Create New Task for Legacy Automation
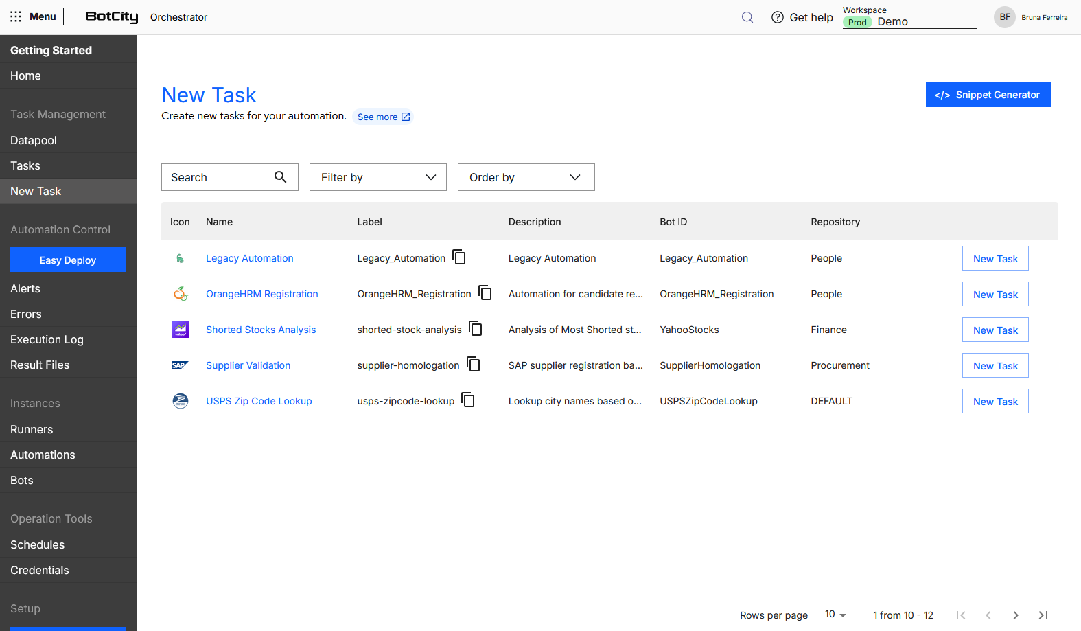This screenshot has height=631, width=1081. (995, 258)
